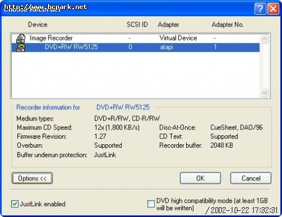
Task: Click the blue DVD+RW RW5125 heading text
Action: click(123, 107)
